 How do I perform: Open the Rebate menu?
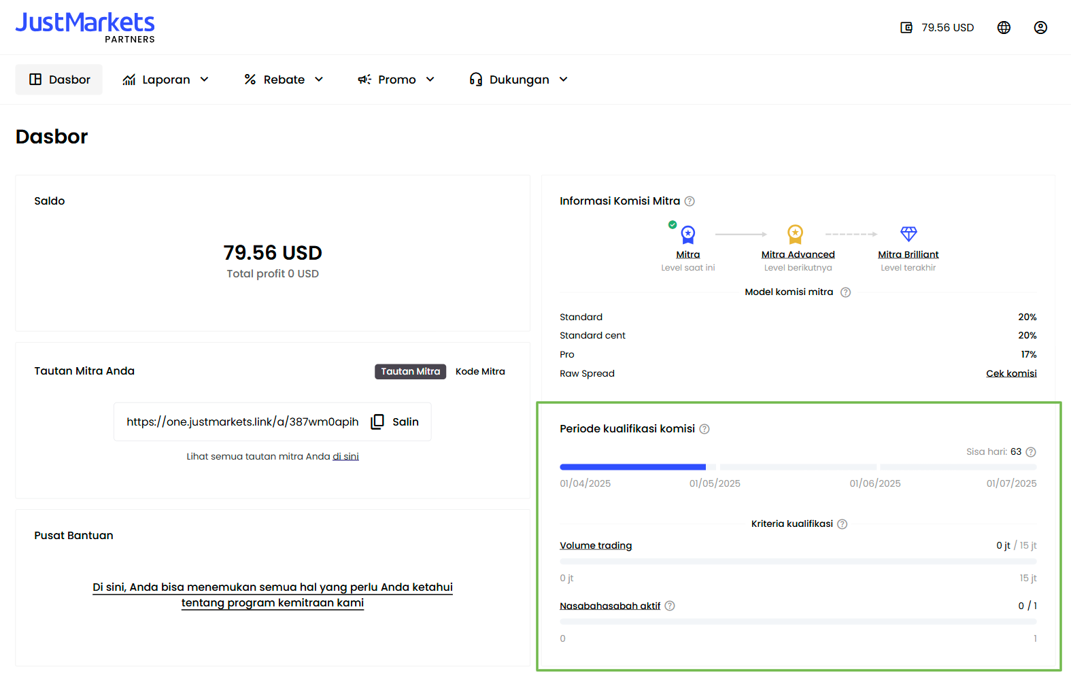point(284,80)
